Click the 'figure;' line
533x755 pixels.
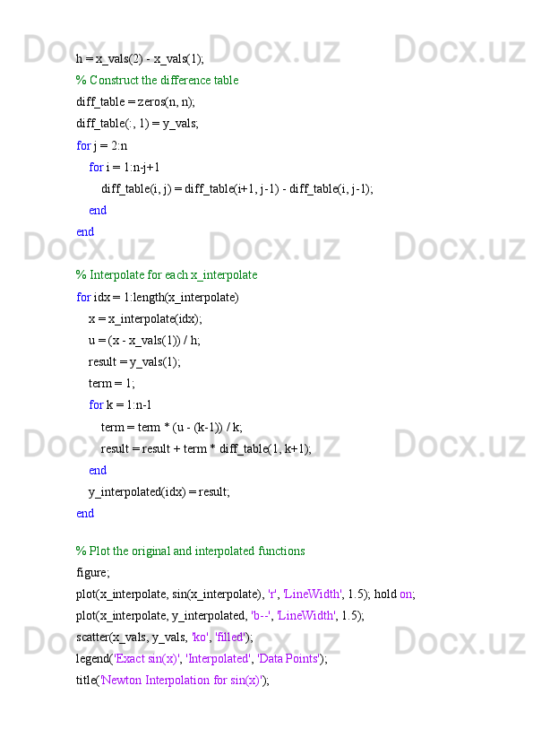93,572
